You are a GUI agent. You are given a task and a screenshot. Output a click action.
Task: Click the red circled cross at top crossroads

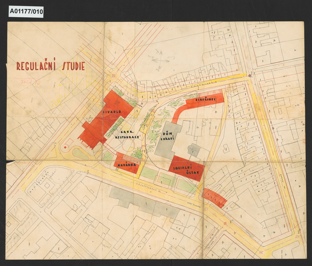(x=113, y=76)
